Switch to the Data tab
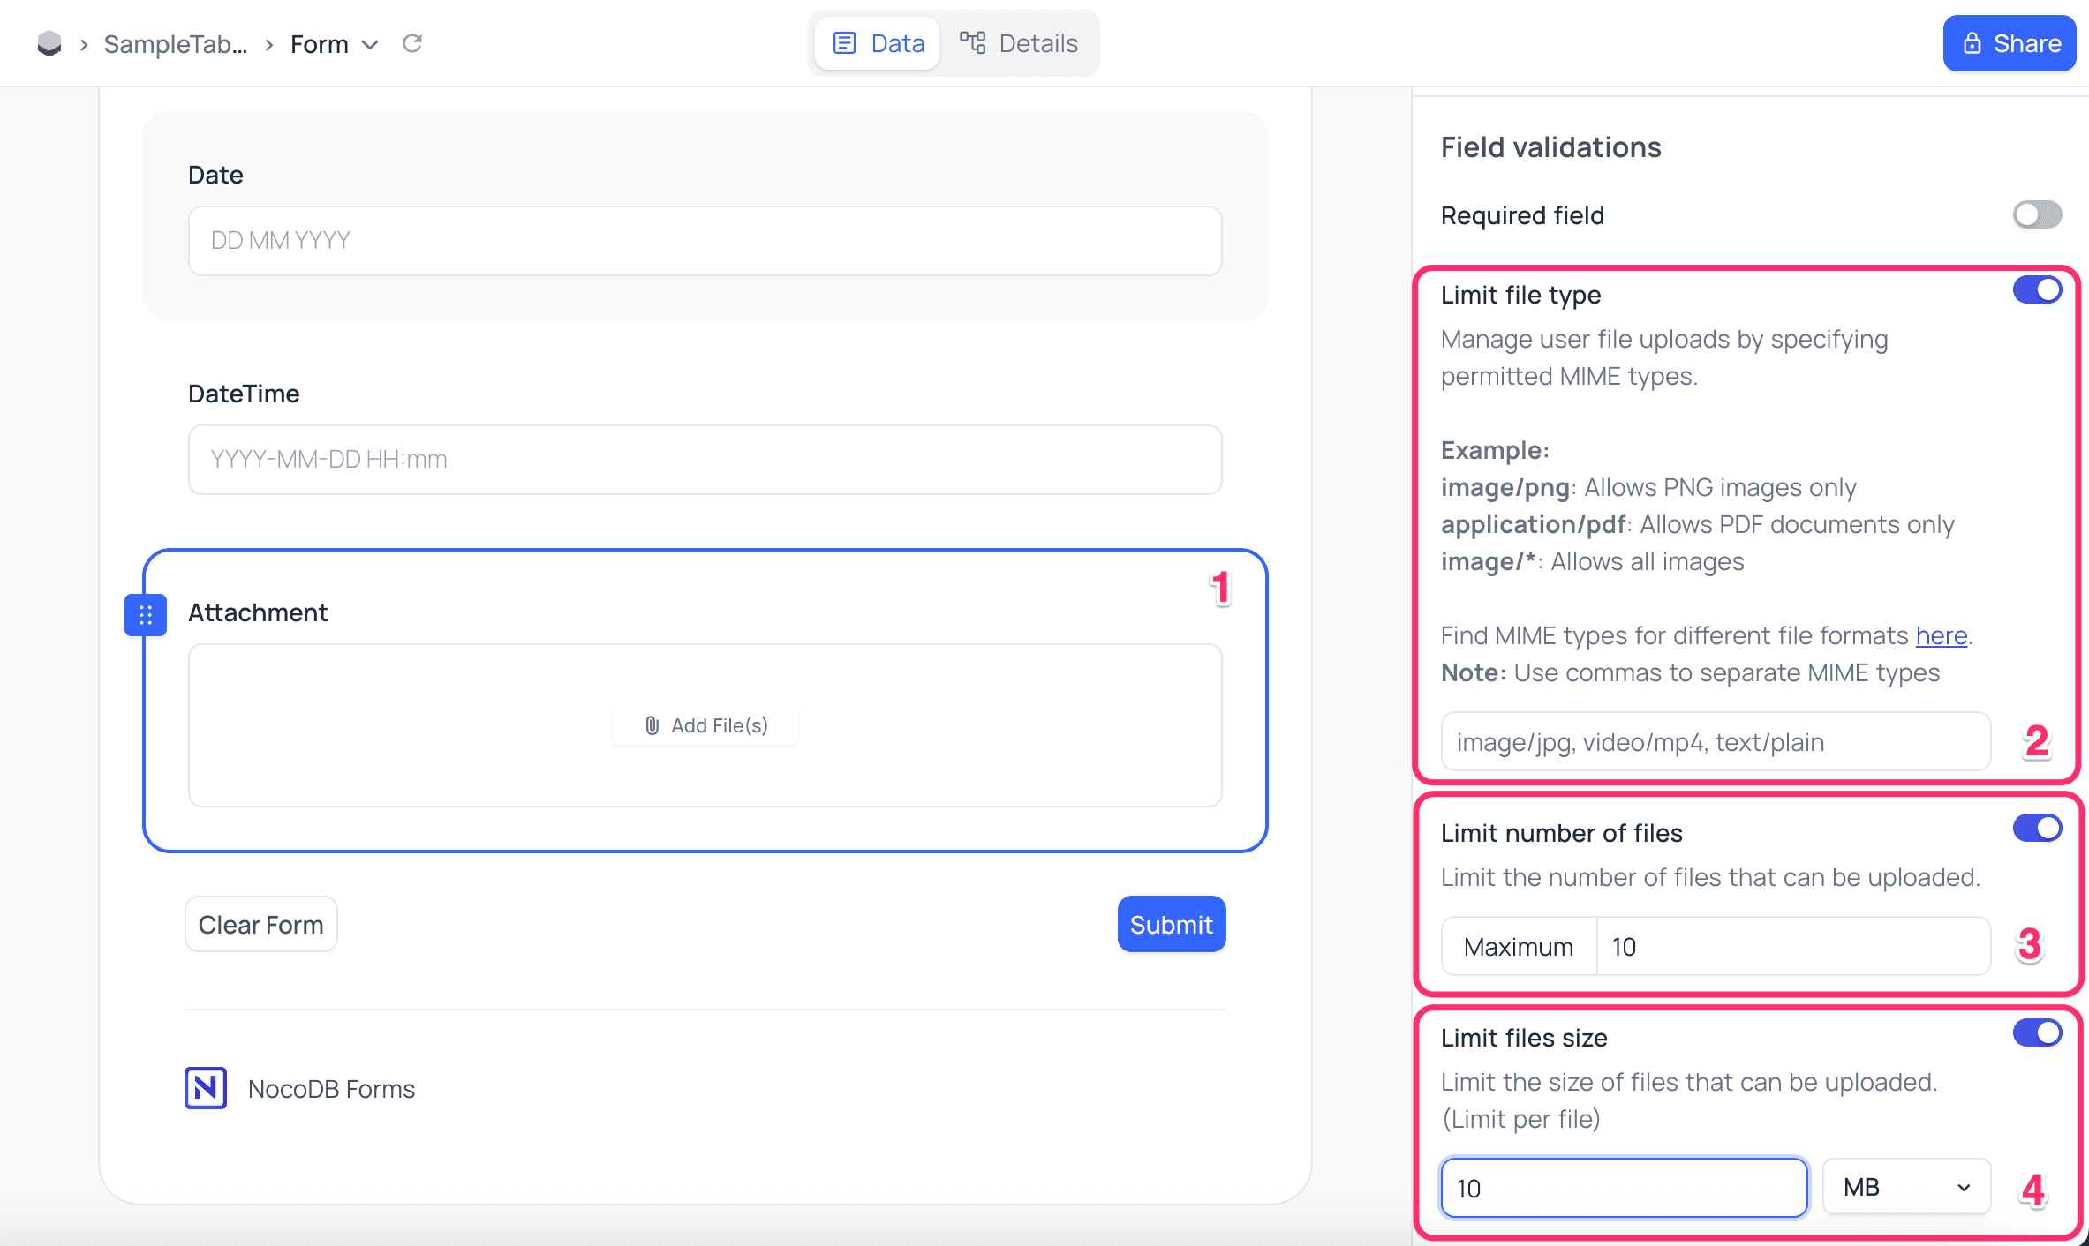 pos(876,42)
